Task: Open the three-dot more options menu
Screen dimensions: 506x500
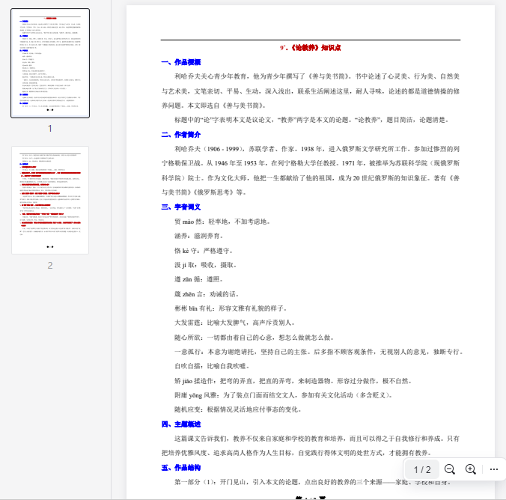Action: [x=493, y=469]
